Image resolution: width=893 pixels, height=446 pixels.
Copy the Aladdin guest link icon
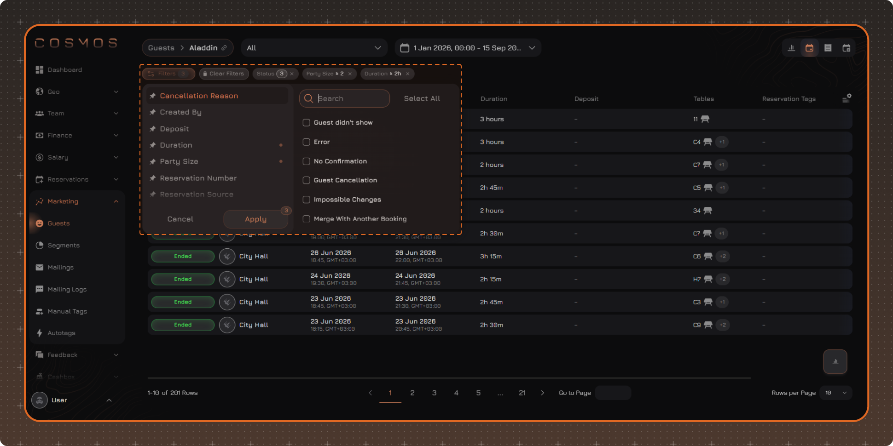click(224, 48)
